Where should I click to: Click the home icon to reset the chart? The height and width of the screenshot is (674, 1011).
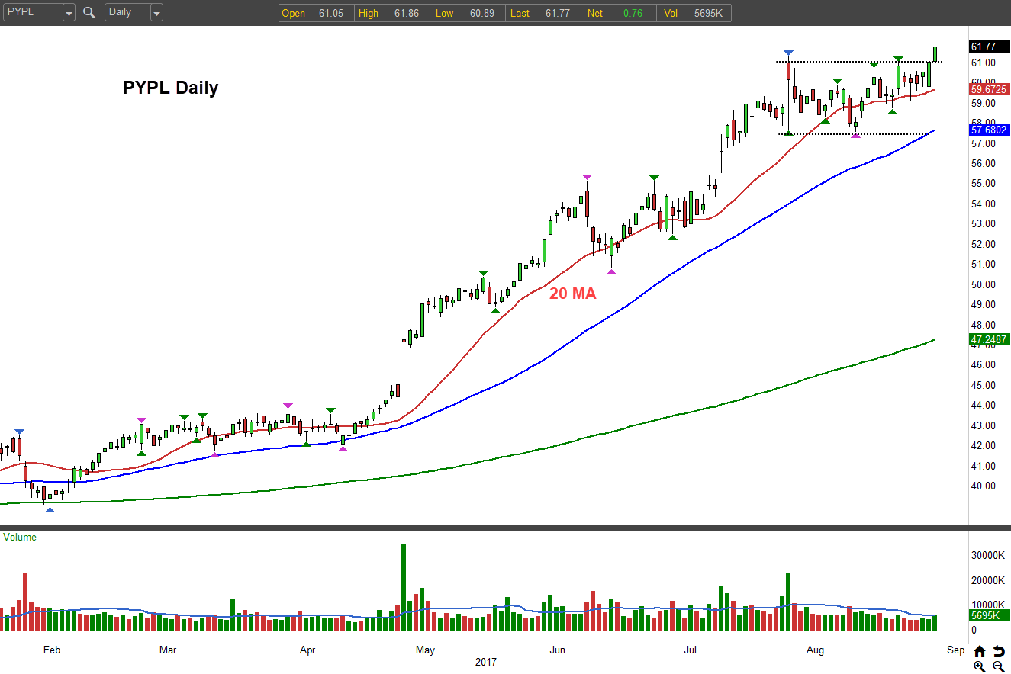pos(980,652)
